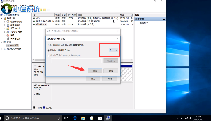Click the empty NTFS folder path field

[76, 61]
